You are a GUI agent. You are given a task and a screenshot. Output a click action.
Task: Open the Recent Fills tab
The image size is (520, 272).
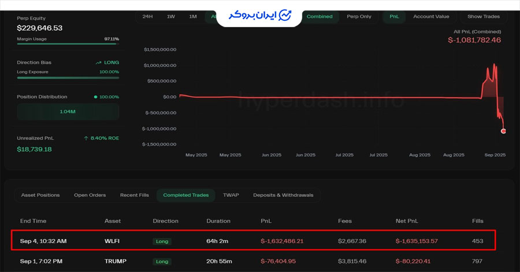[134, 195]
